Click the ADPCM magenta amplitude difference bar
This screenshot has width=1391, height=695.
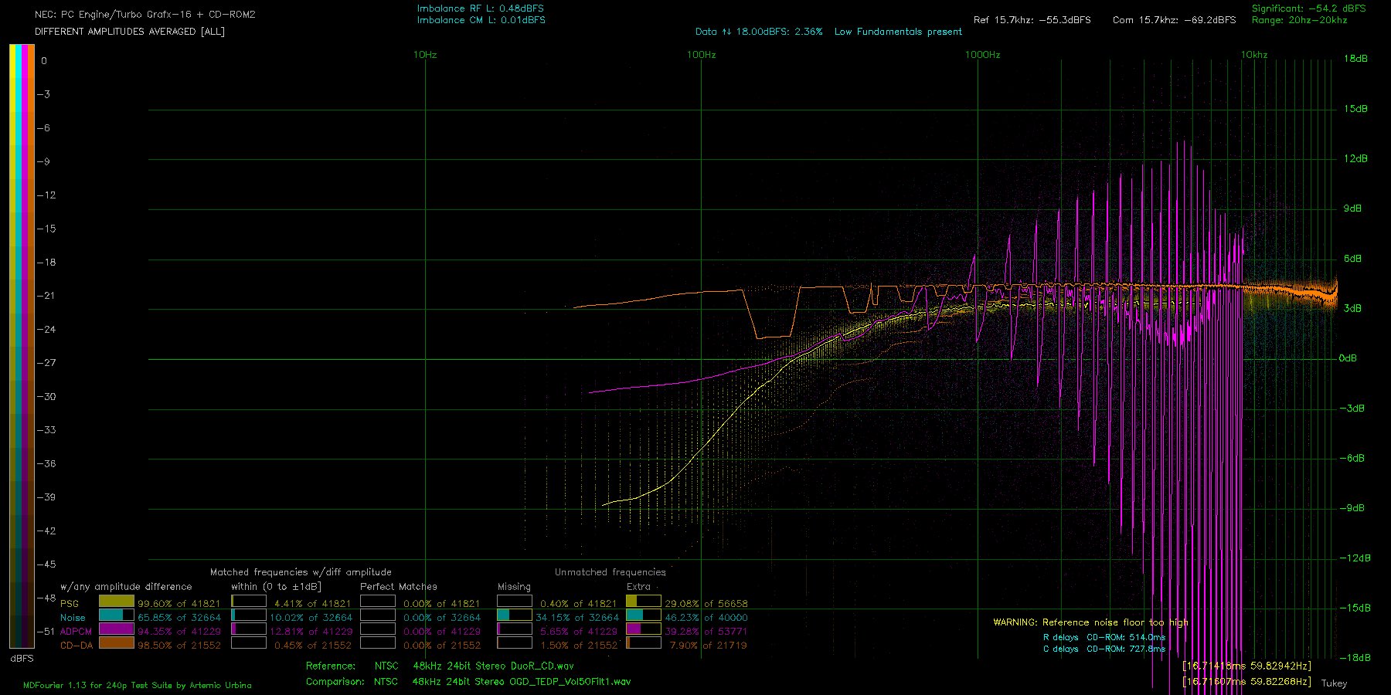(117, 629)
